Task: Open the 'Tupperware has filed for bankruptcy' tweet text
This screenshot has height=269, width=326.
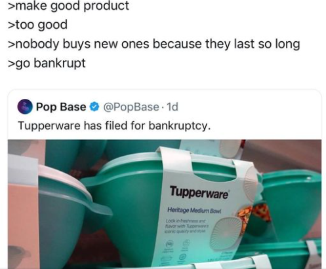Action: [x=114, y=126]
